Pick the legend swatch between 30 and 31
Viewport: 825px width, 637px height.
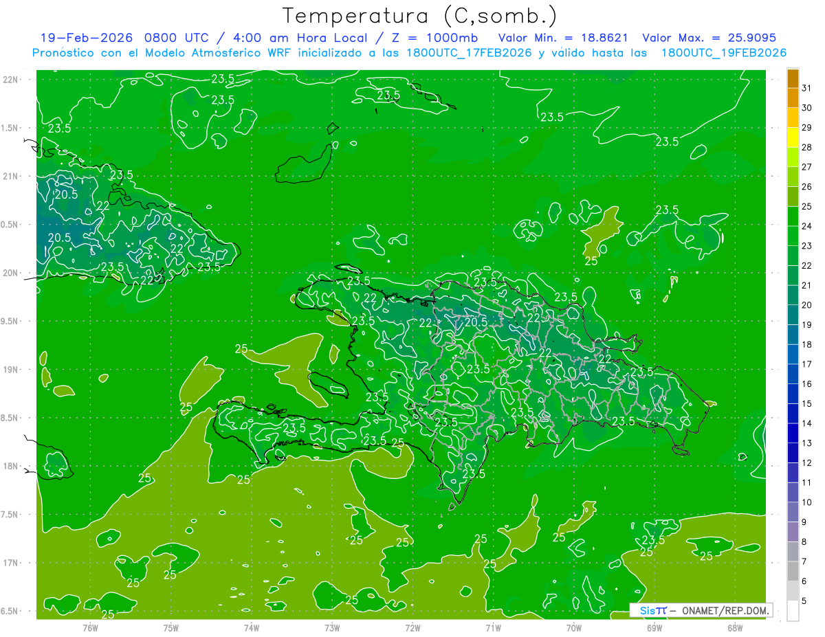(x=793, y=98)
